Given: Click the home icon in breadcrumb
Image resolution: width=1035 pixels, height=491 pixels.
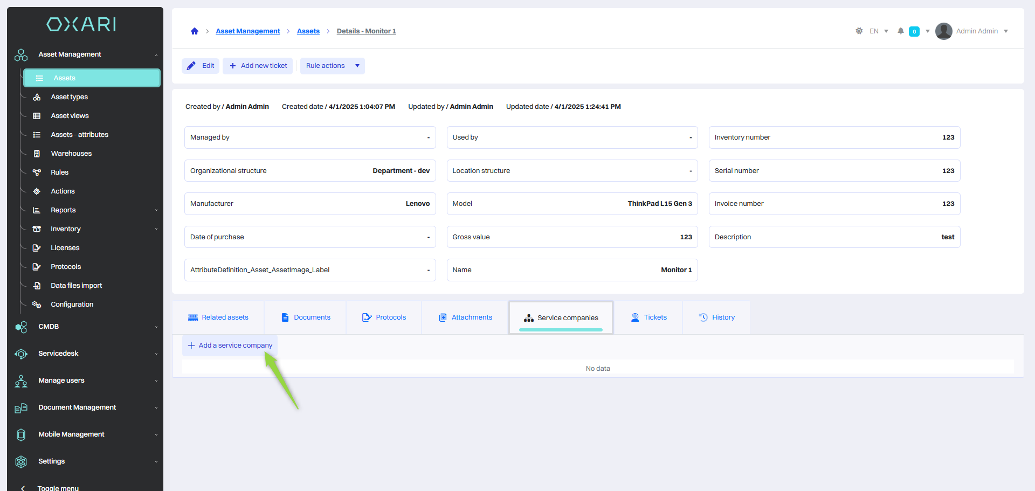Looking at the screenshot, I should point(195,31).
